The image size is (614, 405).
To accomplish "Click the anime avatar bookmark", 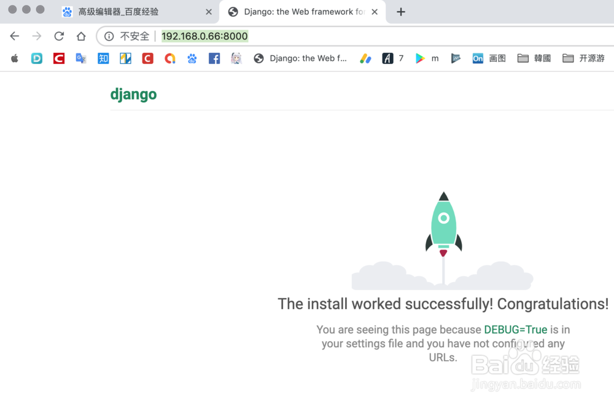I will 236,58.
